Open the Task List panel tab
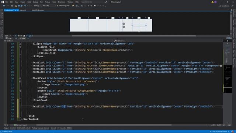Viewport: 236px width, 133px height. (x=53, y=128)
